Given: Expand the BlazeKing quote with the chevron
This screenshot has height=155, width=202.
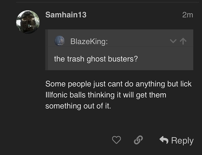Looking at the screenshot, I should pos(174,41).
